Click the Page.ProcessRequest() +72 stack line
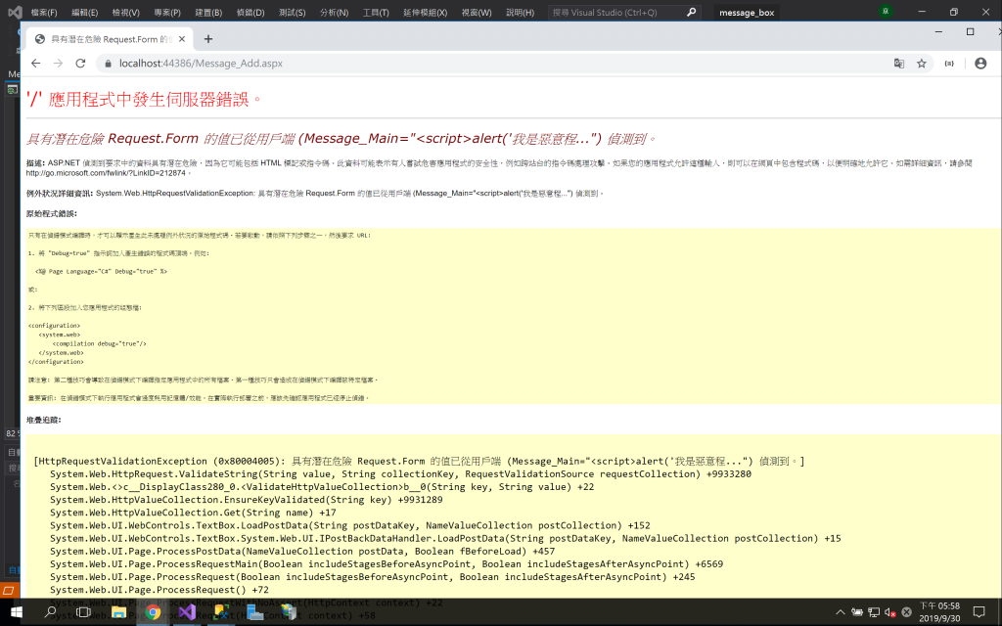Screen dimensions: 1002x626 159,590
